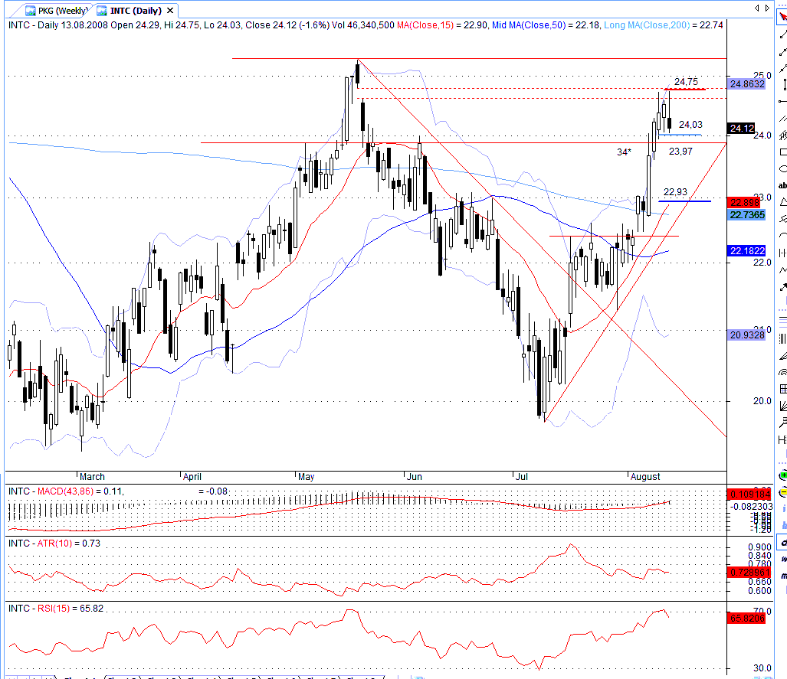Choose the horizontal line tool
Screen dimensions: 787x679
click(x=783, y=101)
